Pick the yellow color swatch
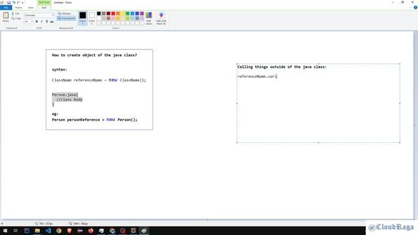The height and width of the screenshot is (235, 418). (123, 13)
